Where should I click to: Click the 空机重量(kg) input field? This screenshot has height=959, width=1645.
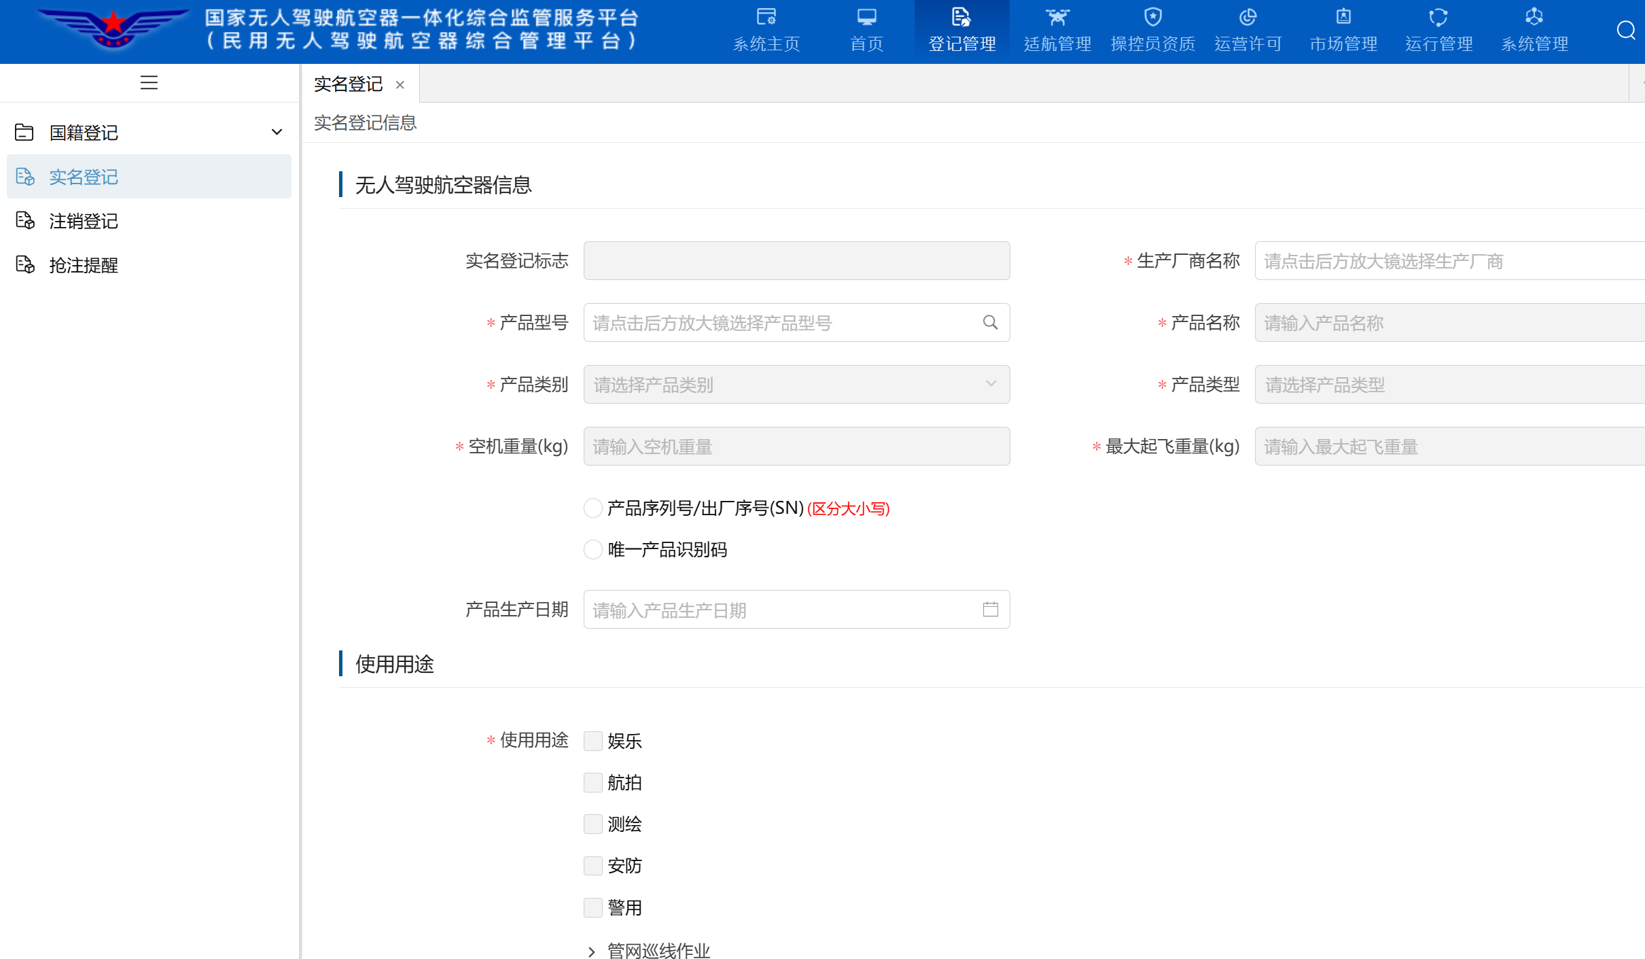coord(796,446)
